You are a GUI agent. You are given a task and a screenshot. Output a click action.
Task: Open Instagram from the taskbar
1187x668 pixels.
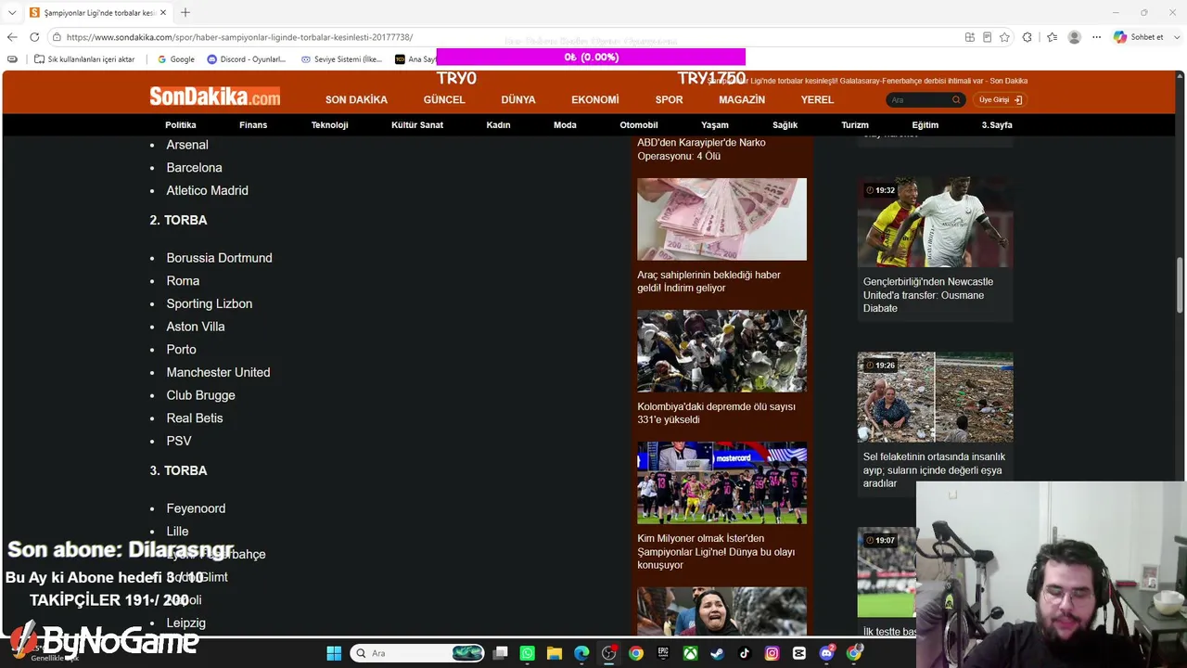(x=772, y=653)
